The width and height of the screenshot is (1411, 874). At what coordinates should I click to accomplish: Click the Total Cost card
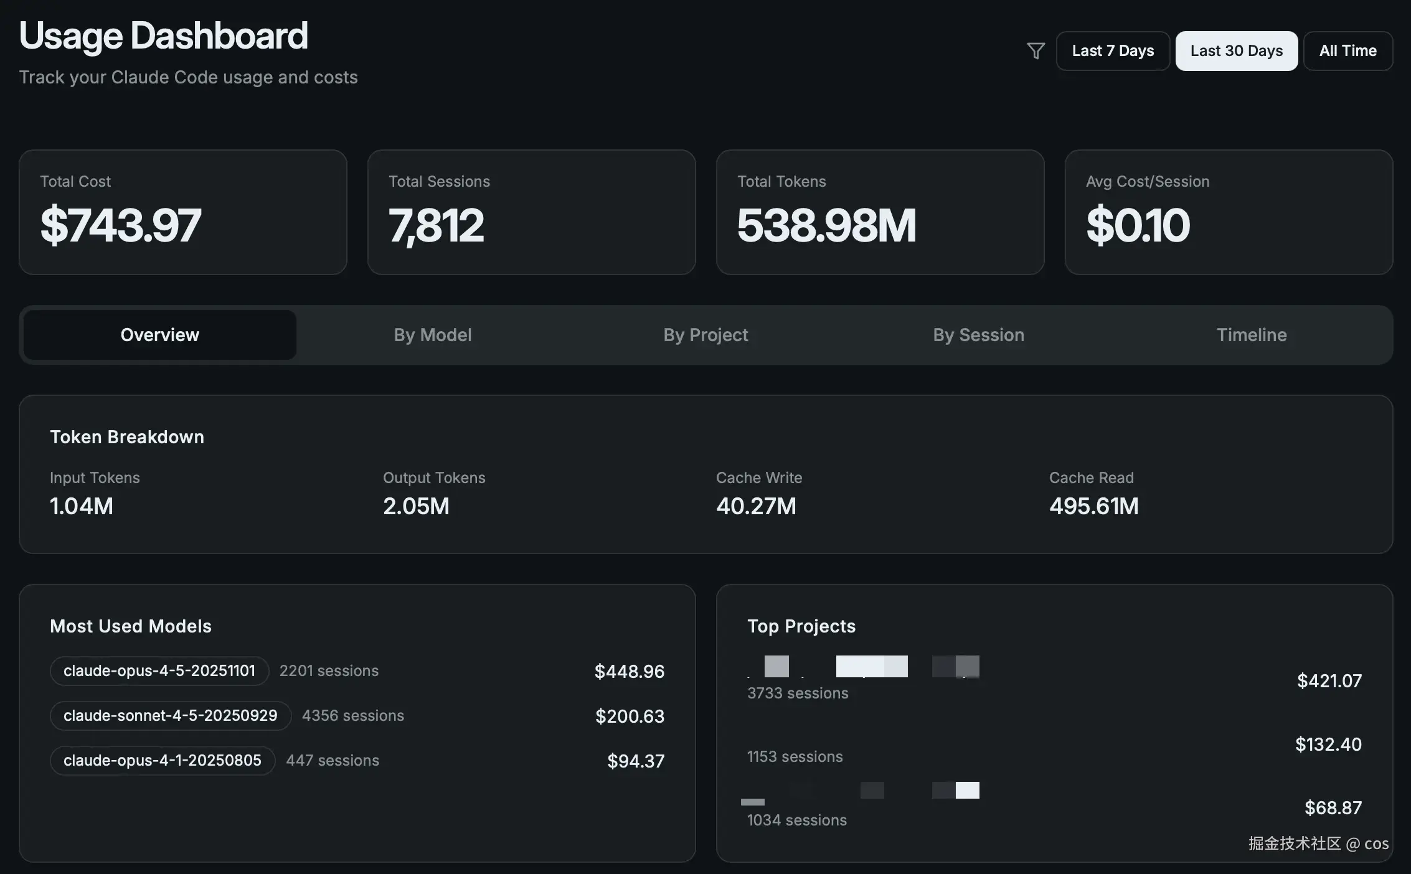pyautogui.click(x=182, y=212)
